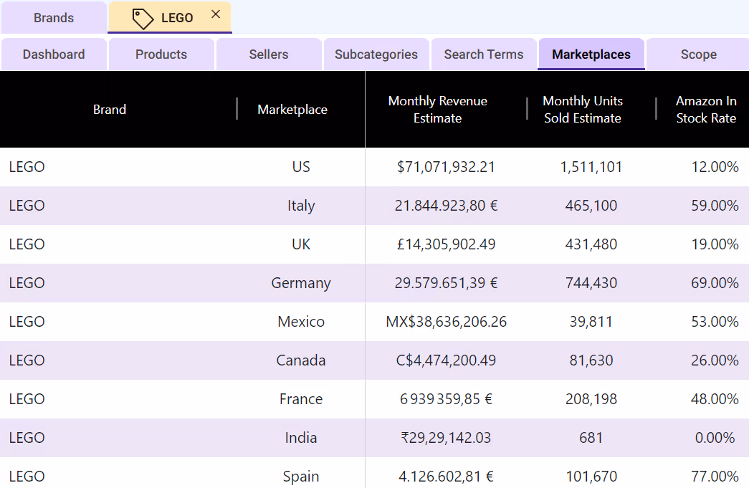Switch to the Brands tab
Screen dimensions: 749x488
pyautogui.click(x=54, y=18)
